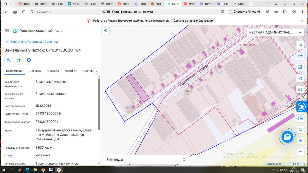Bookmark this page in the address bar
The image size is (308, 173).
223,12
